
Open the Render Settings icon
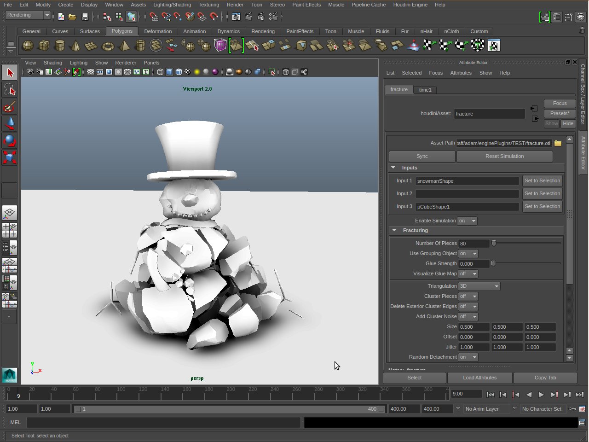coord(273,17)
